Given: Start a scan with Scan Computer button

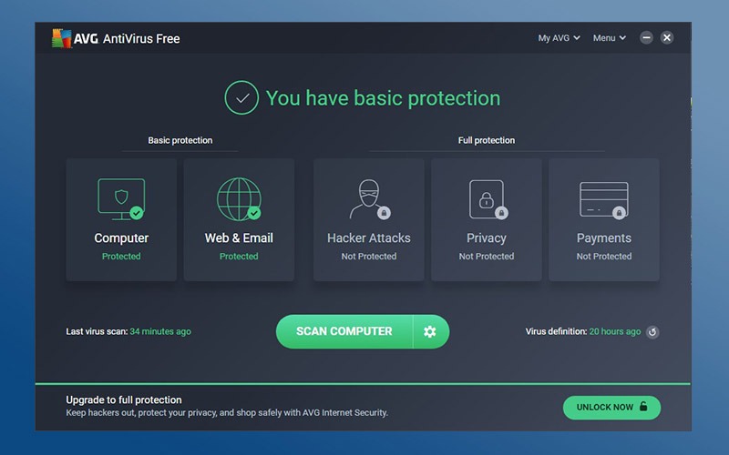Looking at the screenshot, I should [x=344, y=331].
